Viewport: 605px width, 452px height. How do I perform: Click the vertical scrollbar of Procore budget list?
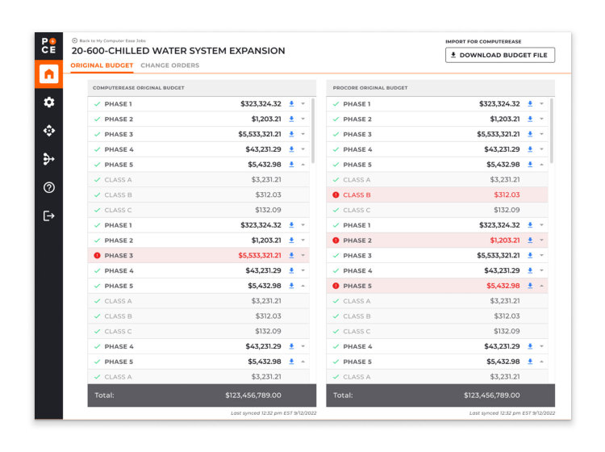(552, 131)
